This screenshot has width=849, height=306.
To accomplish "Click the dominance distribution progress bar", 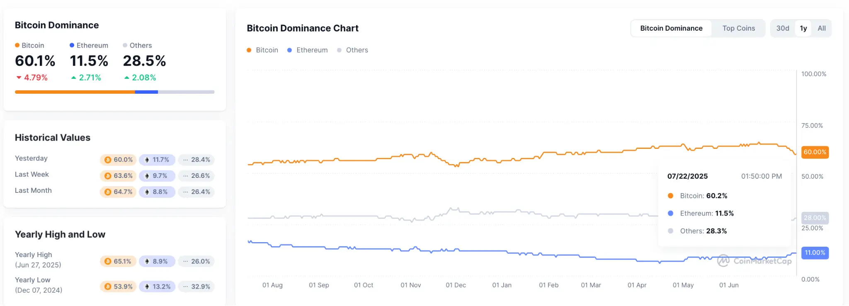I will [x=114, y=92].
